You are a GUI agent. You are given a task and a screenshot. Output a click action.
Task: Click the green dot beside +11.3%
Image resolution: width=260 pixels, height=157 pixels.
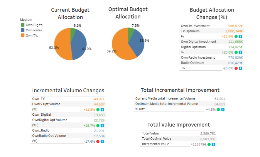click(x=98, y=110)
